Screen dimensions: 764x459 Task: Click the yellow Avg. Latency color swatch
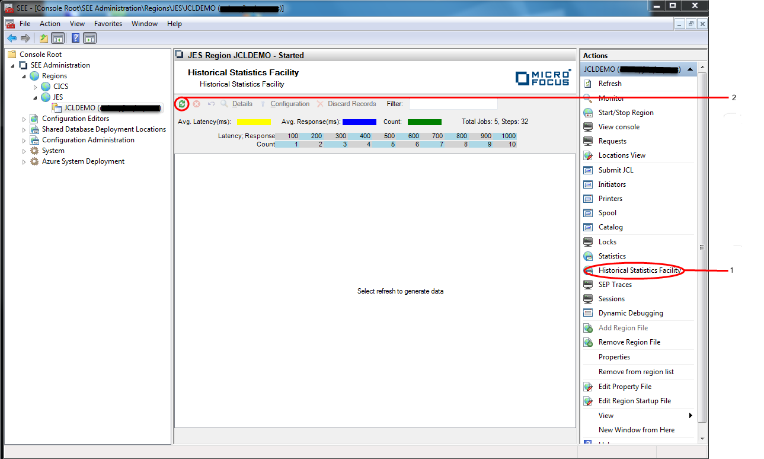pyautogui.click(x=254, y=122)
